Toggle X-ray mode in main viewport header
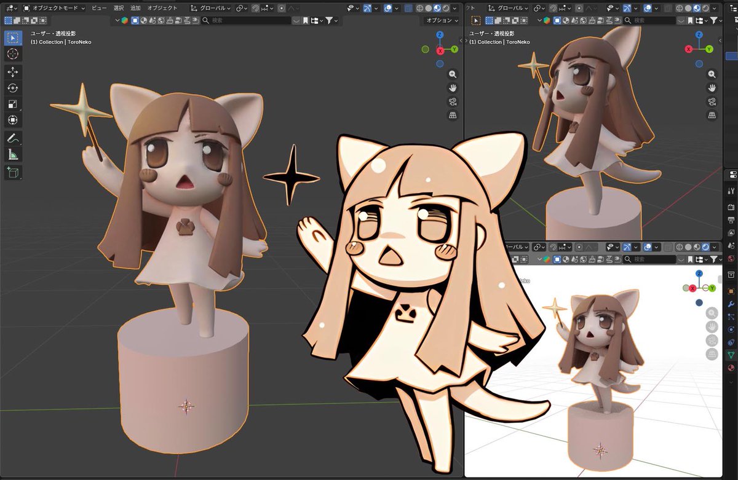The width and height of the screenshot is (738, 480). pyautogui.click(x=408, y=9)
